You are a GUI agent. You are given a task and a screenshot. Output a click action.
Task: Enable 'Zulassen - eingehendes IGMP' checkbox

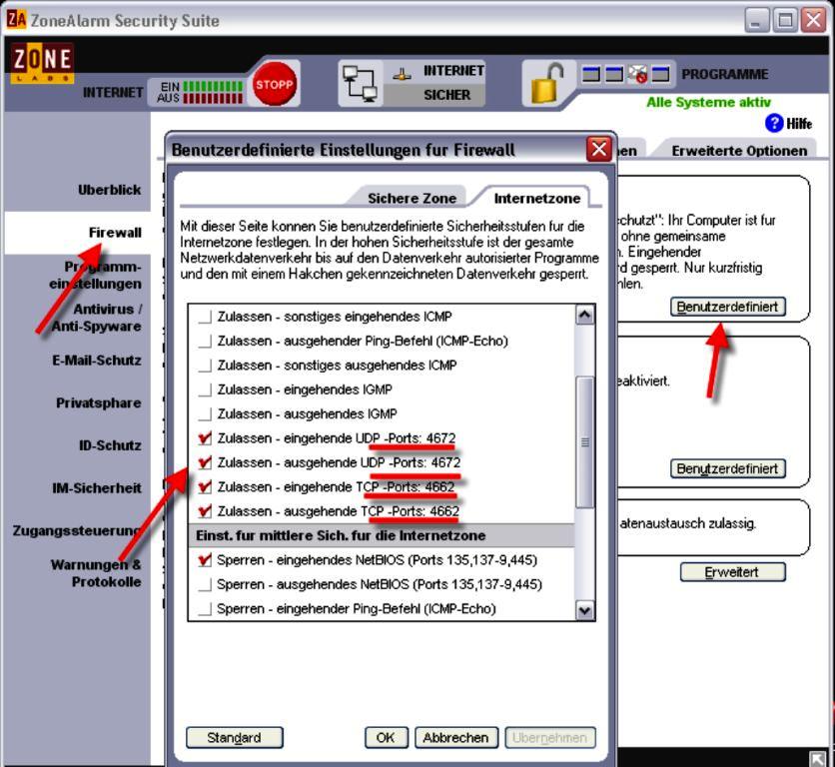pos(205,389)
